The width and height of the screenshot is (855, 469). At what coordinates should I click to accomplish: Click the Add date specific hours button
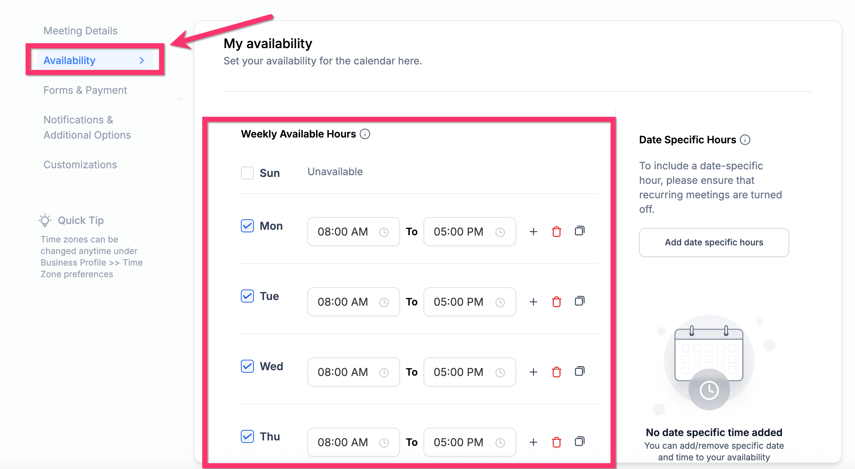point(714,242)
